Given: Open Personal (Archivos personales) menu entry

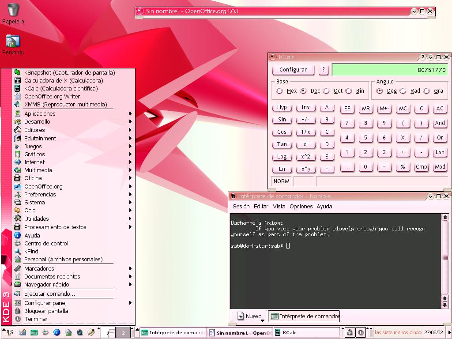Looking at the screenshot, I should coord(63,259).
